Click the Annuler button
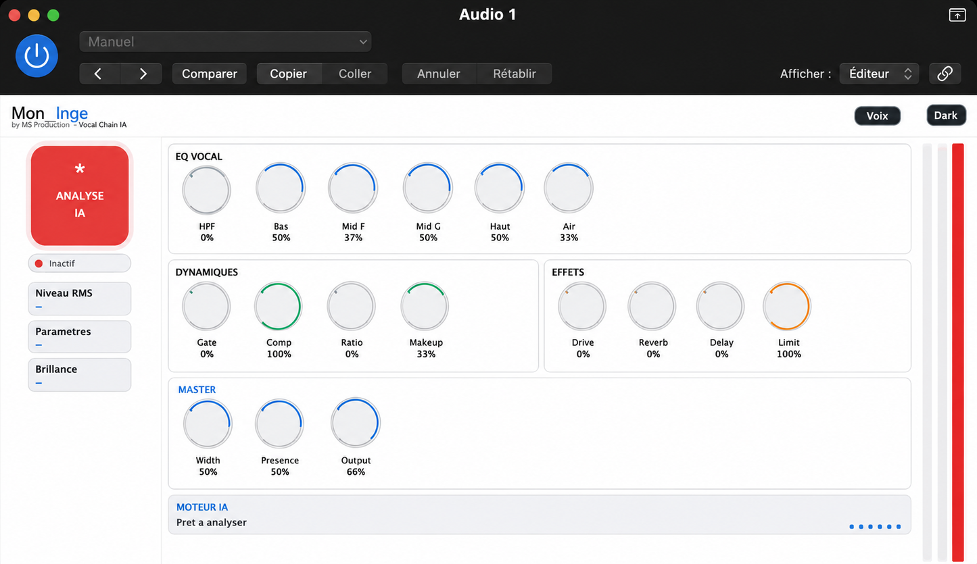Viewport: 977px width, 564px height. (439, 74)
